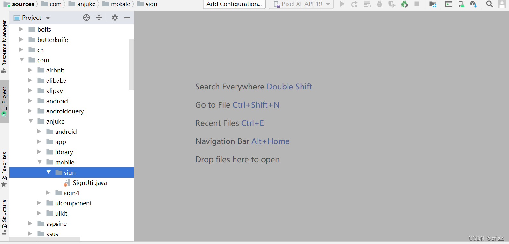Image resolution: width=509 pixels, height=244 pixels.
Task: Click Apply Code Changes icon
Action: tap(367, 4)
